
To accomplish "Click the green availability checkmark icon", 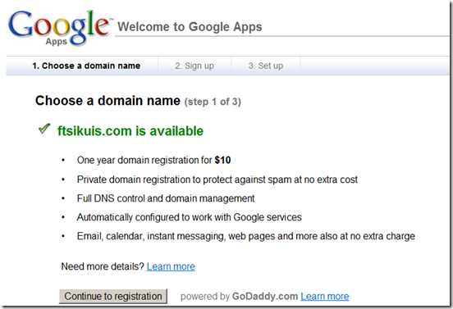I will tap(44, 129).
